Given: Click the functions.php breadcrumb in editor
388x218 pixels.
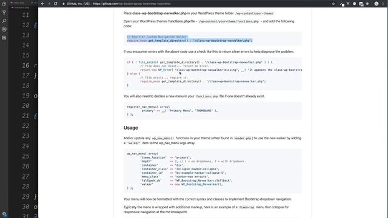Looking at the screenshot, I should coord(21,7).
